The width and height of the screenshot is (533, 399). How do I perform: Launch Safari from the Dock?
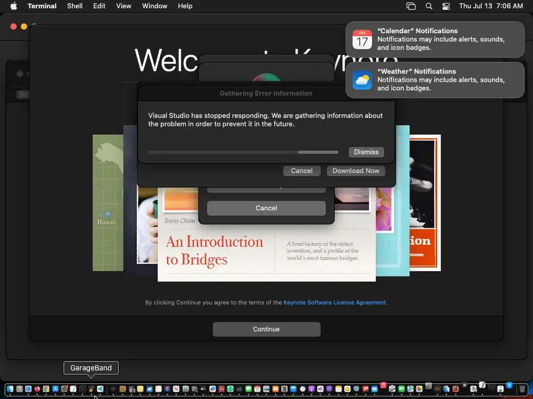[x=28, y=389]
